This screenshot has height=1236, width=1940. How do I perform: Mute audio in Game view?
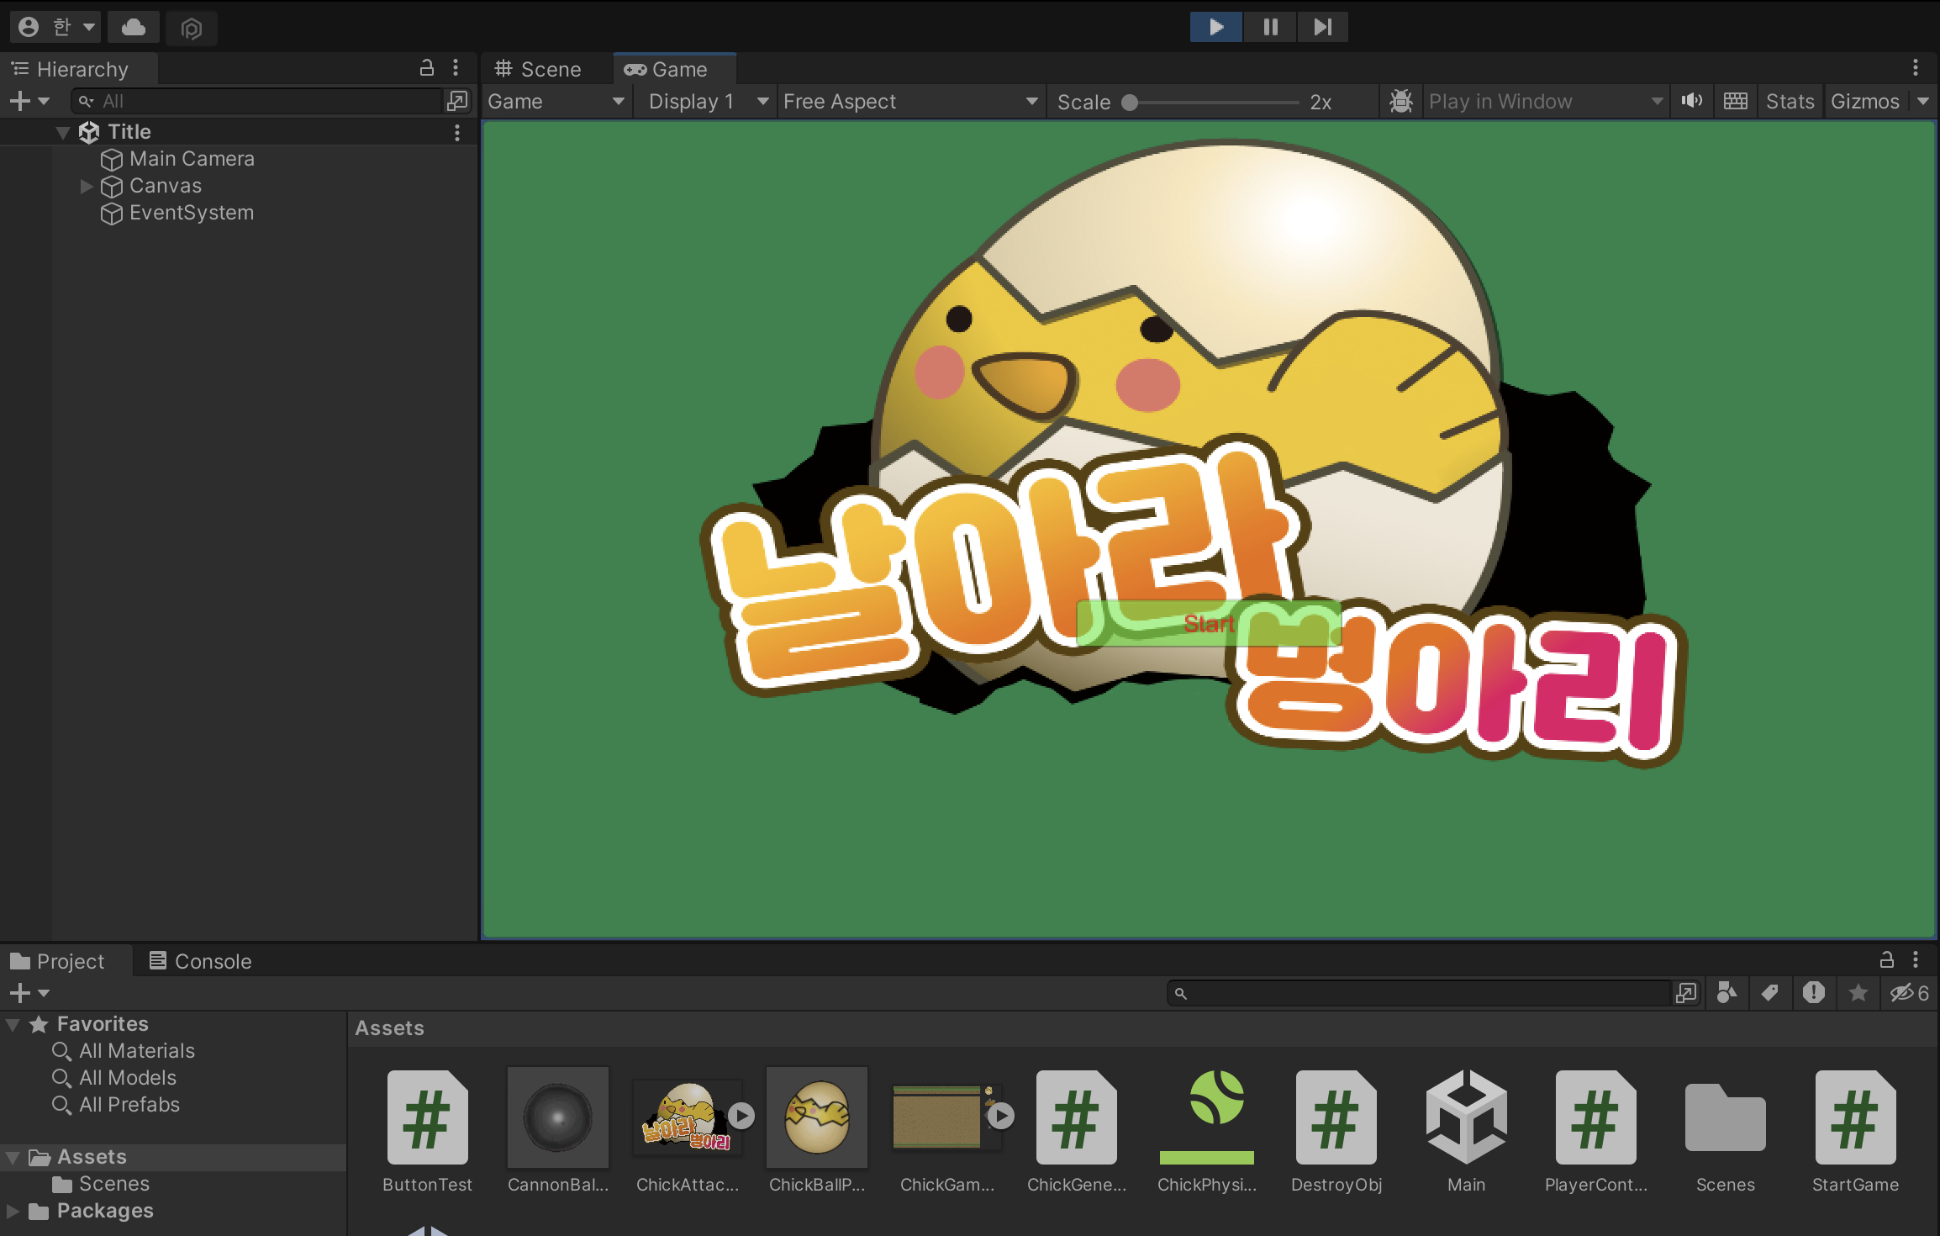click(1691, 101)
